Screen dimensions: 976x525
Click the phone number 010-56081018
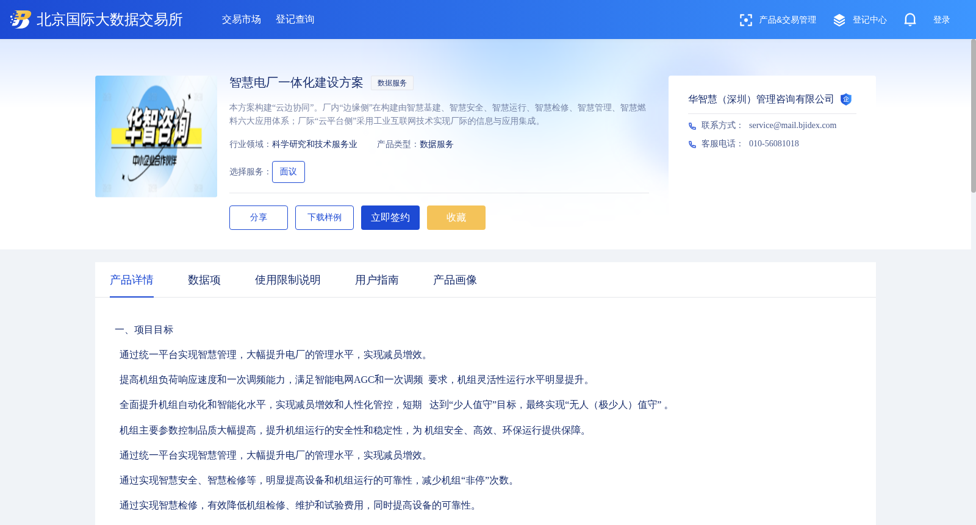click(x=773, y=144)
